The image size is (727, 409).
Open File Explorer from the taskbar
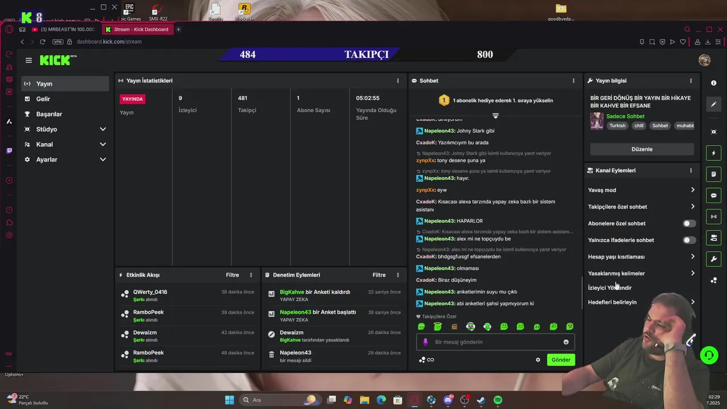pyautogui.click(x=365, y=400)
